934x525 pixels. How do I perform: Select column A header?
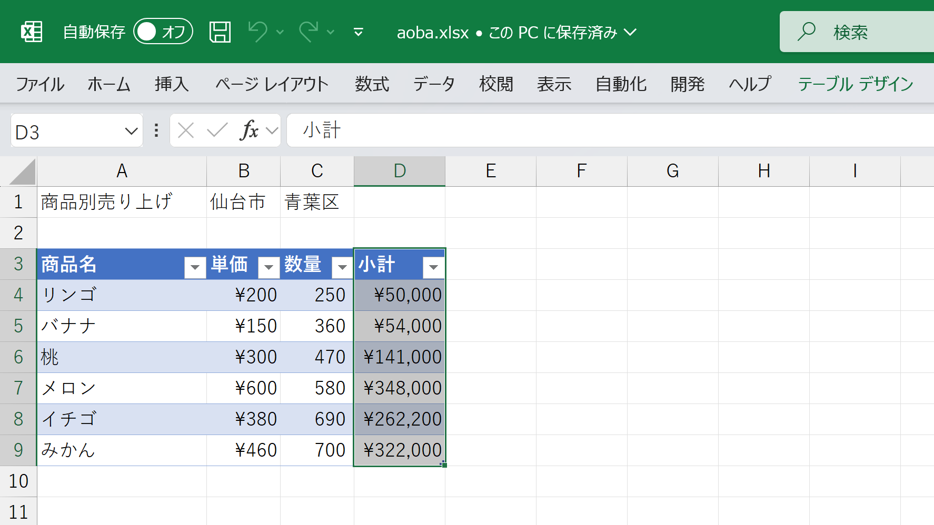pyautogui.click(x=122, y=171)
